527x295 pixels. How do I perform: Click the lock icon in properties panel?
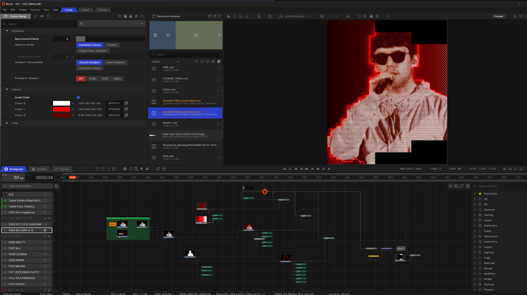click(131, 16)
